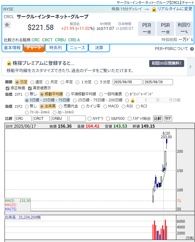
Task: Select 一目均衡表 indicator radio
Action: tap(101, 94)
